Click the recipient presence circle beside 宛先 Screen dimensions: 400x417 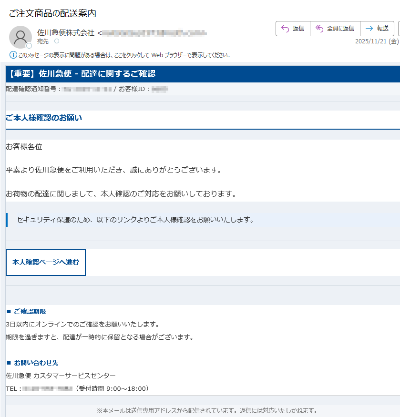[57, 41]
